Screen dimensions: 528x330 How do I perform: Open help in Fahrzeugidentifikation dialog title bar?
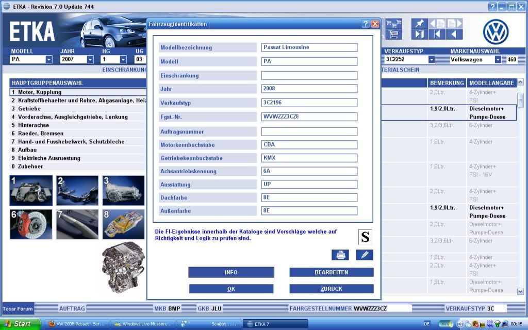pos(366,24)
